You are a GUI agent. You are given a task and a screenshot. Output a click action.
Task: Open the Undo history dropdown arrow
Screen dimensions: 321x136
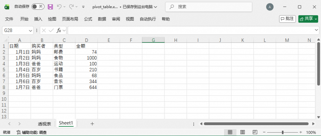[x=64, y=7]
